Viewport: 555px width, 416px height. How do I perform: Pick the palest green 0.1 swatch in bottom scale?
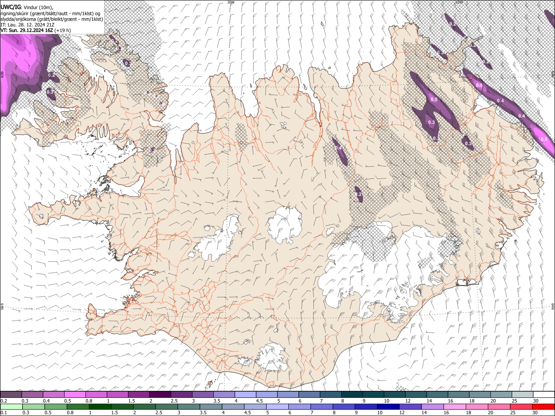coord(11,406)
